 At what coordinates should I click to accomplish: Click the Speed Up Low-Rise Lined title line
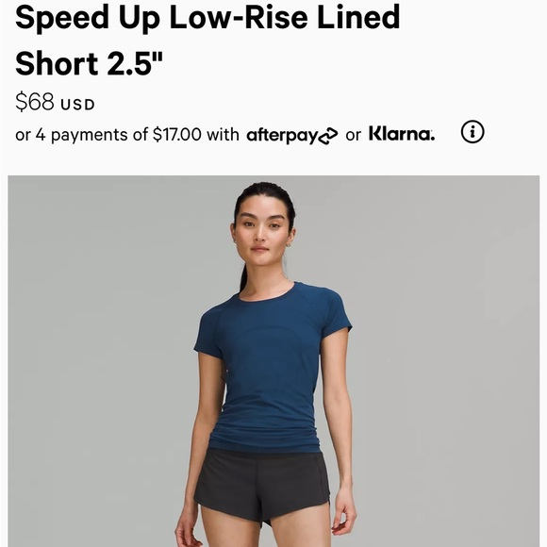click(207, 17)
